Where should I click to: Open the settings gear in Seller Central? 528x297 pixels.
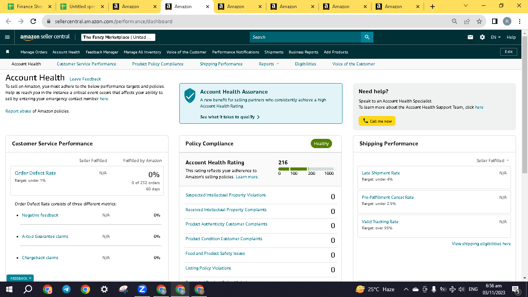(x=482, y=37)
